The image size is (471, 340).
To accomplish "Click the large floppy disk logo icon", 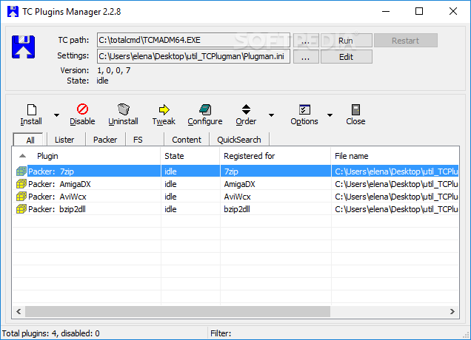I will 24,47.
